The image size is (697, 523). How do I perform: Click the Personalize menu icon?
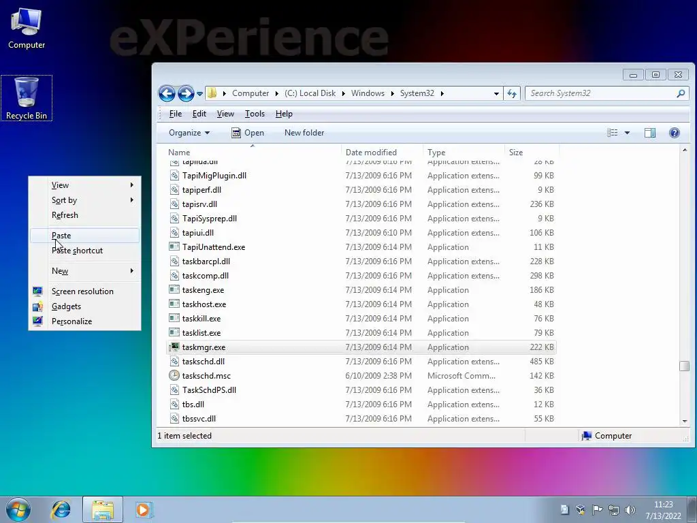tap(38, 321)
